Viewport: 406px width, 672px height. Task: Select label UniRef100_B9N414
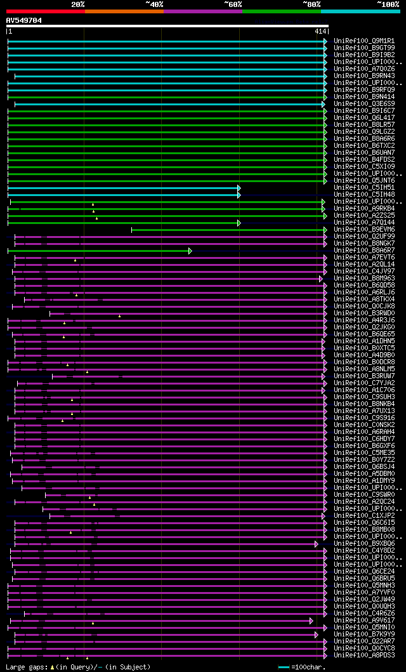click(x=365, y=96)
